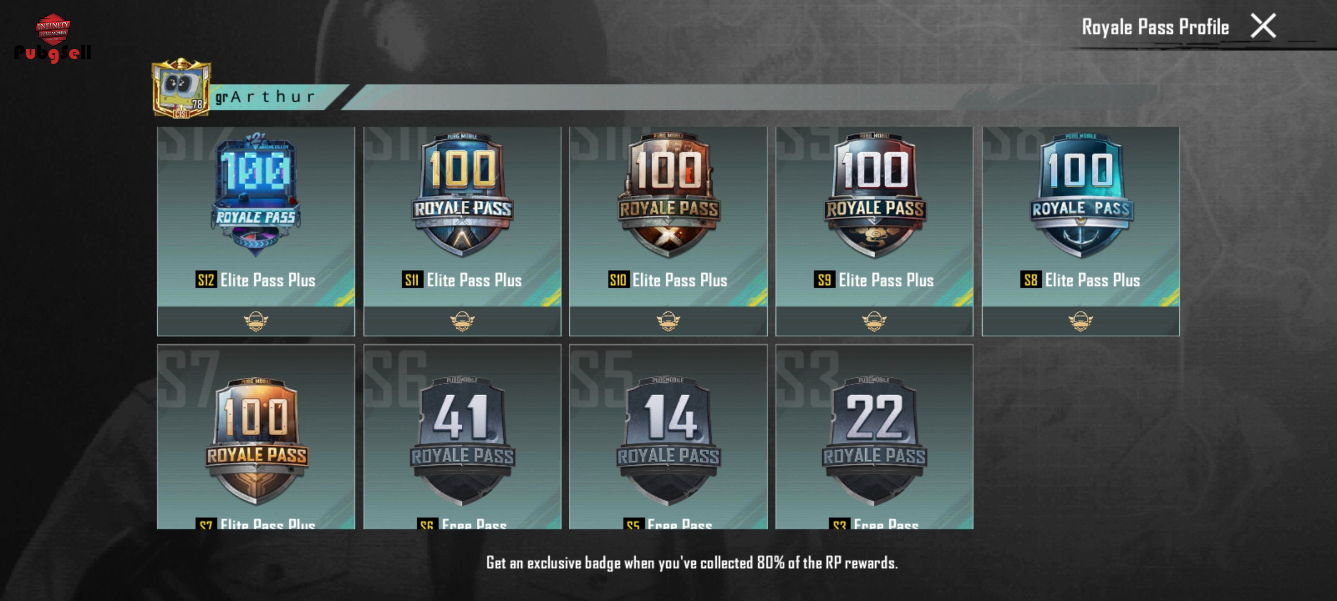
Task: Click the S8 Elite Pass Plus label
Action: pyautogui.click(x=1081, y=280)
